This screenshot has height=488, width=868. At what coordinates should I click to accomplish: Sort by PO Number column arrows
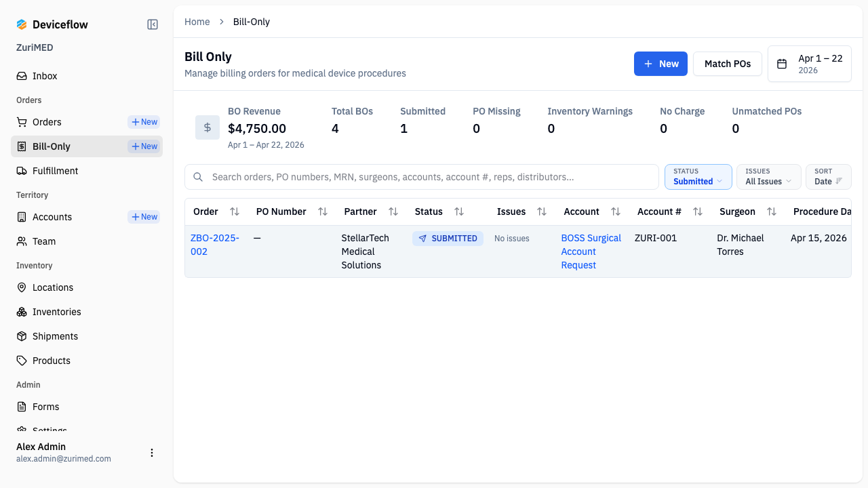[x=323, y=211]
